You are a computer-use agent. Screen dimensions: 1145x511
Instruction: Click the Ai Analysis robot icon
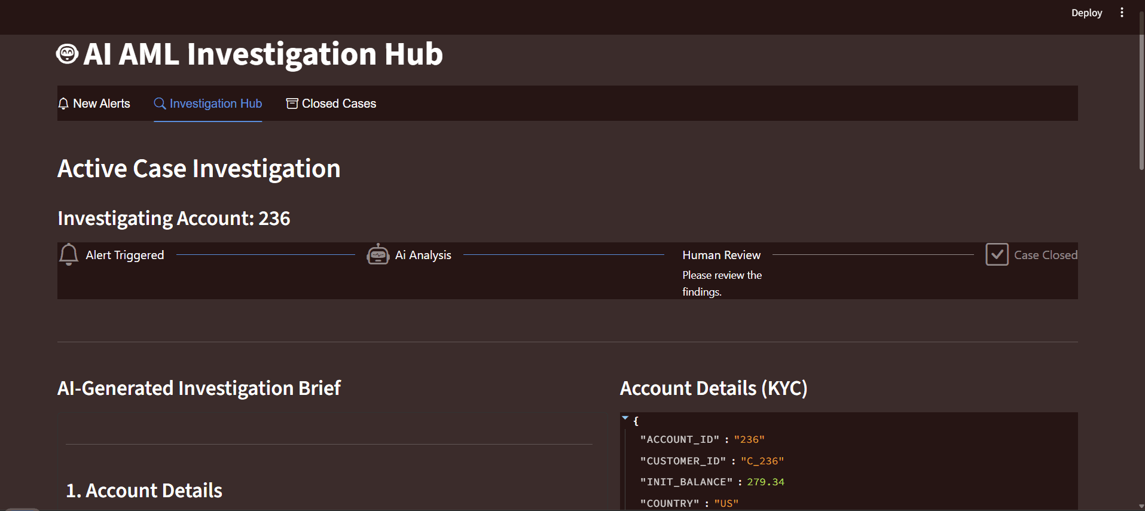click(378, 254)
